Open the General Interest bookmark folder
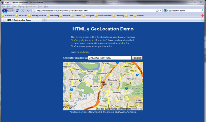 pos(103,15)
